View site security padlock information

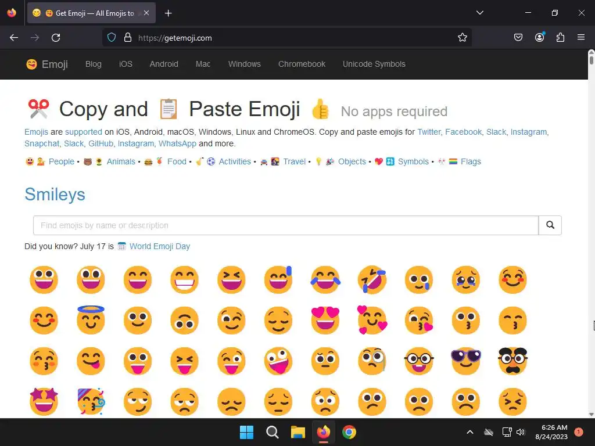[x=128, y=38]
